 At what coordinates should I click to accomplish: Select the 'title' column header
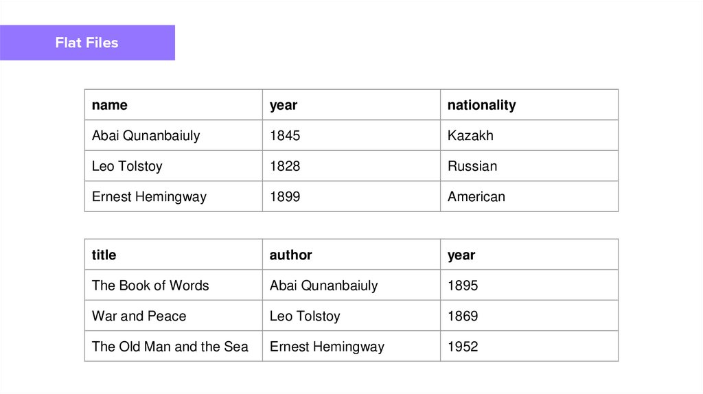coord(104,255)
